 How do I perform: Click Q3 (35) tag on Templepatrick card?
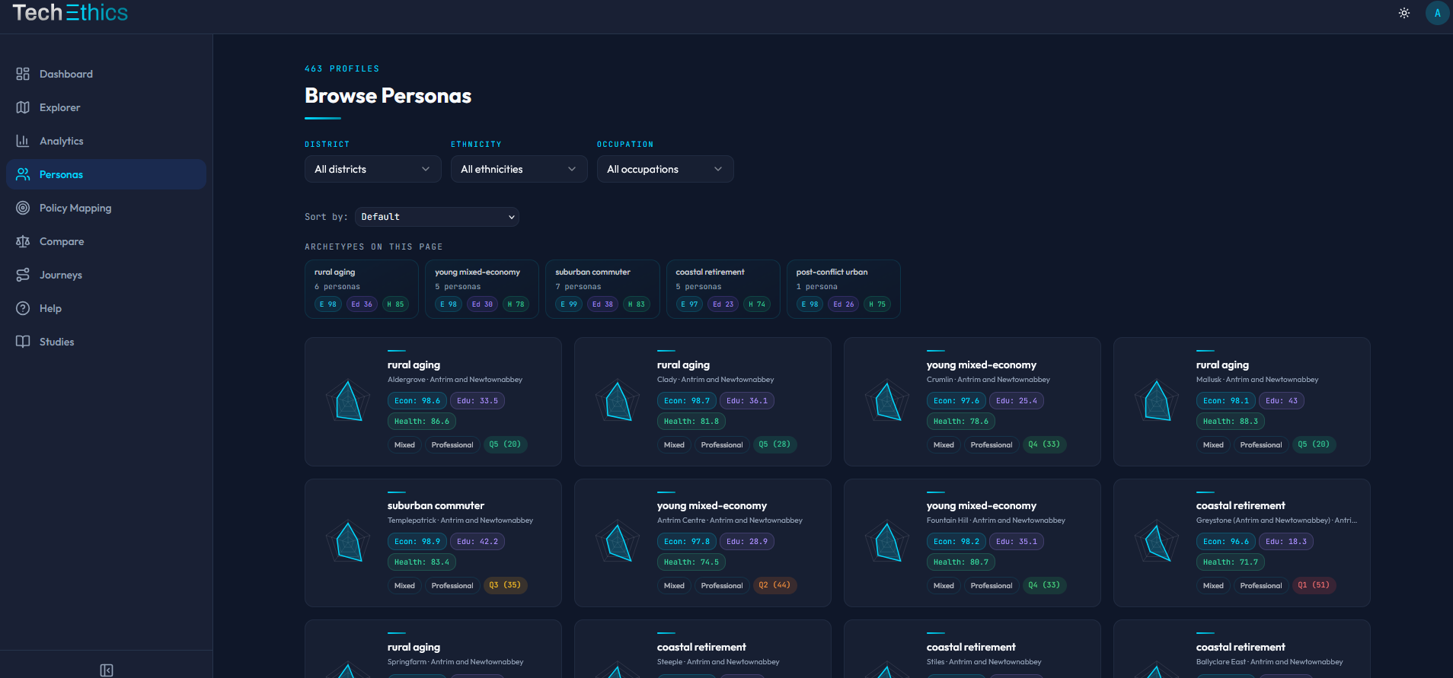click(x=505, y=585)
